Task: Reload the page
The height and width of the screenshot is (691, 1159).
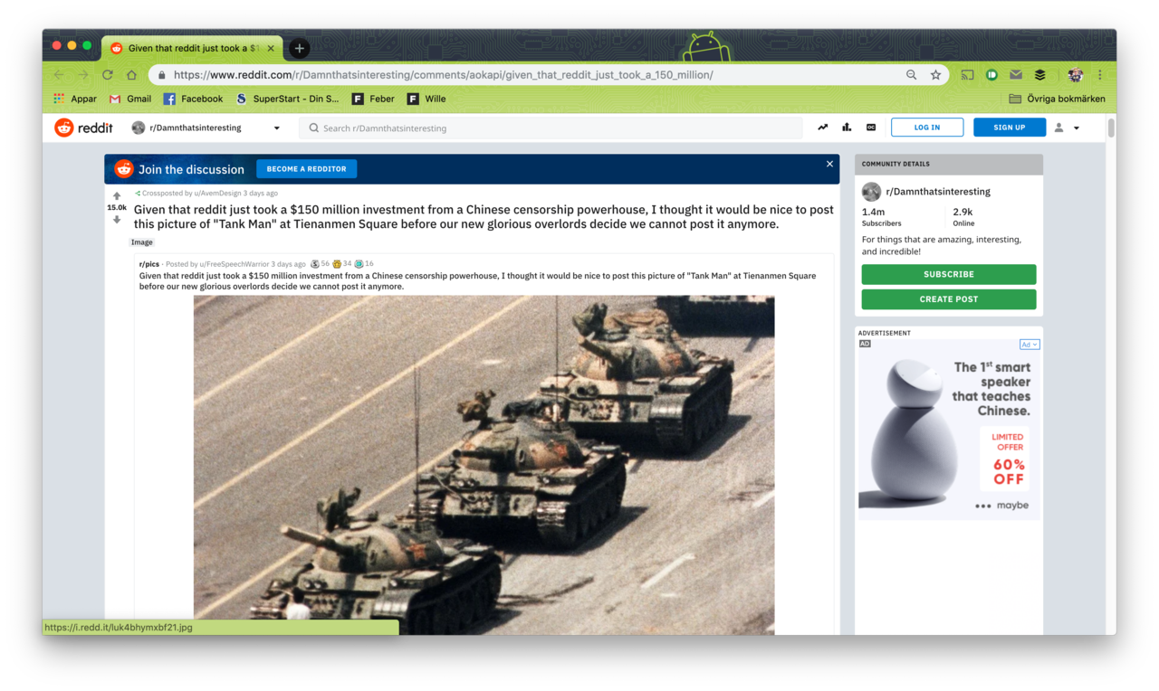Action: (x=108, y=75)
